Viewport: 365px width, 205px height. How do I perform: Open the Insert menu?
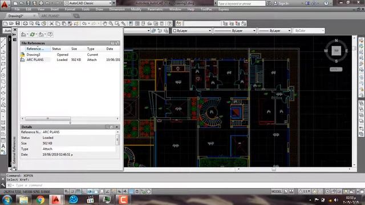point(55,9)
